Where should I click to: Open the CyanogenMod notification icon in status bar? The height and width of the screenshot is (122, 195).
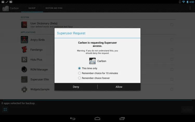pos(11,2)
